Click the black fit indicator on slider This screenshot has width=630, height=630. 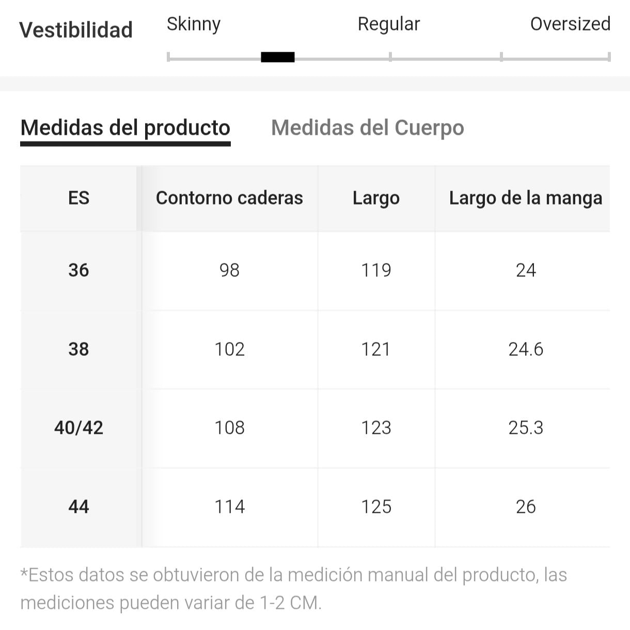point(278,57)
